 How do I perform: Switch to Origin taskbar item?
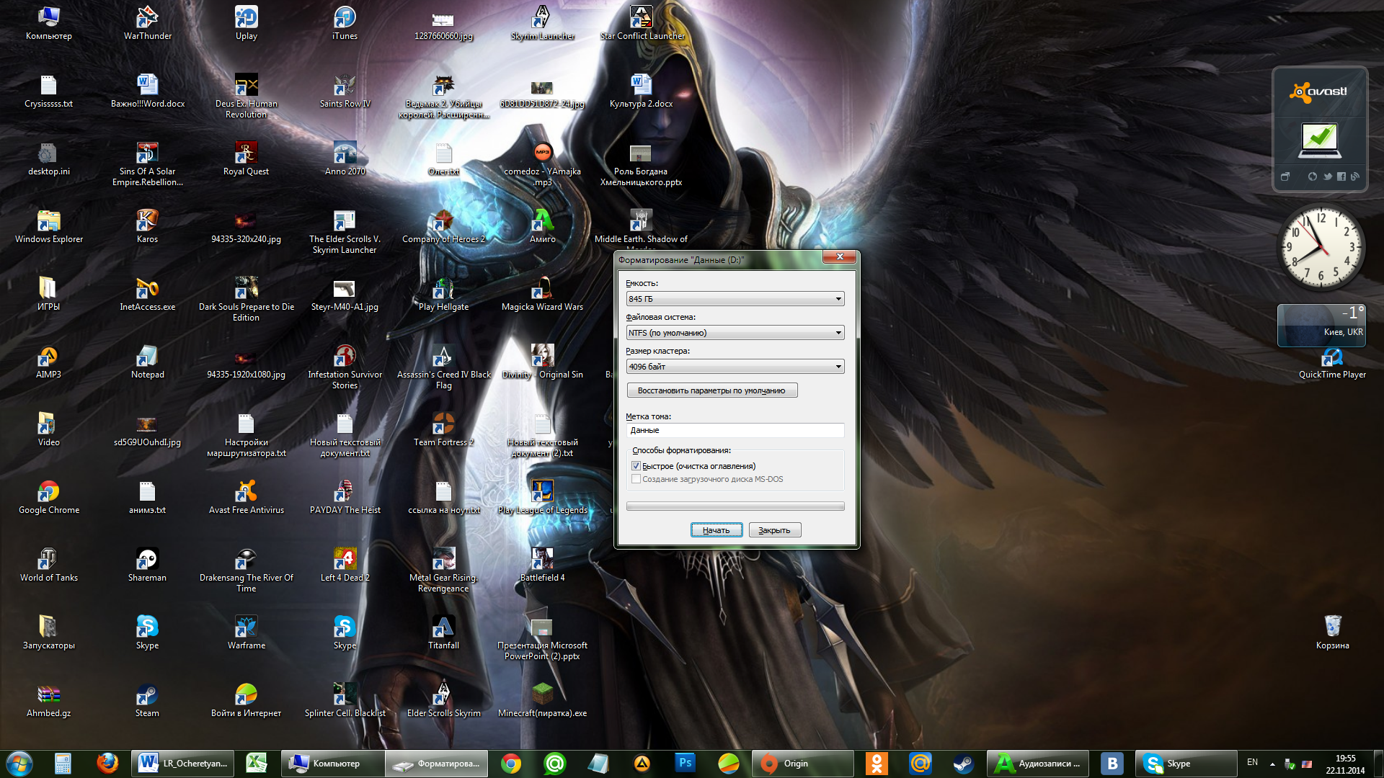tap(803, 763)
